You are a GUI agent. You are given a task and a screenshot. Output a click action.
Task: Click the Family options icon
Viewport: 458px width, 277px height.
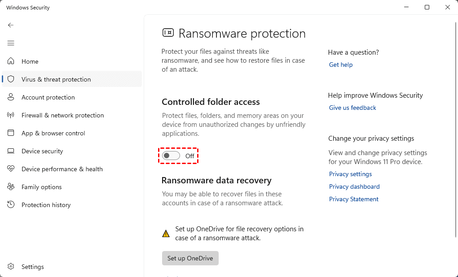(11, 187)
